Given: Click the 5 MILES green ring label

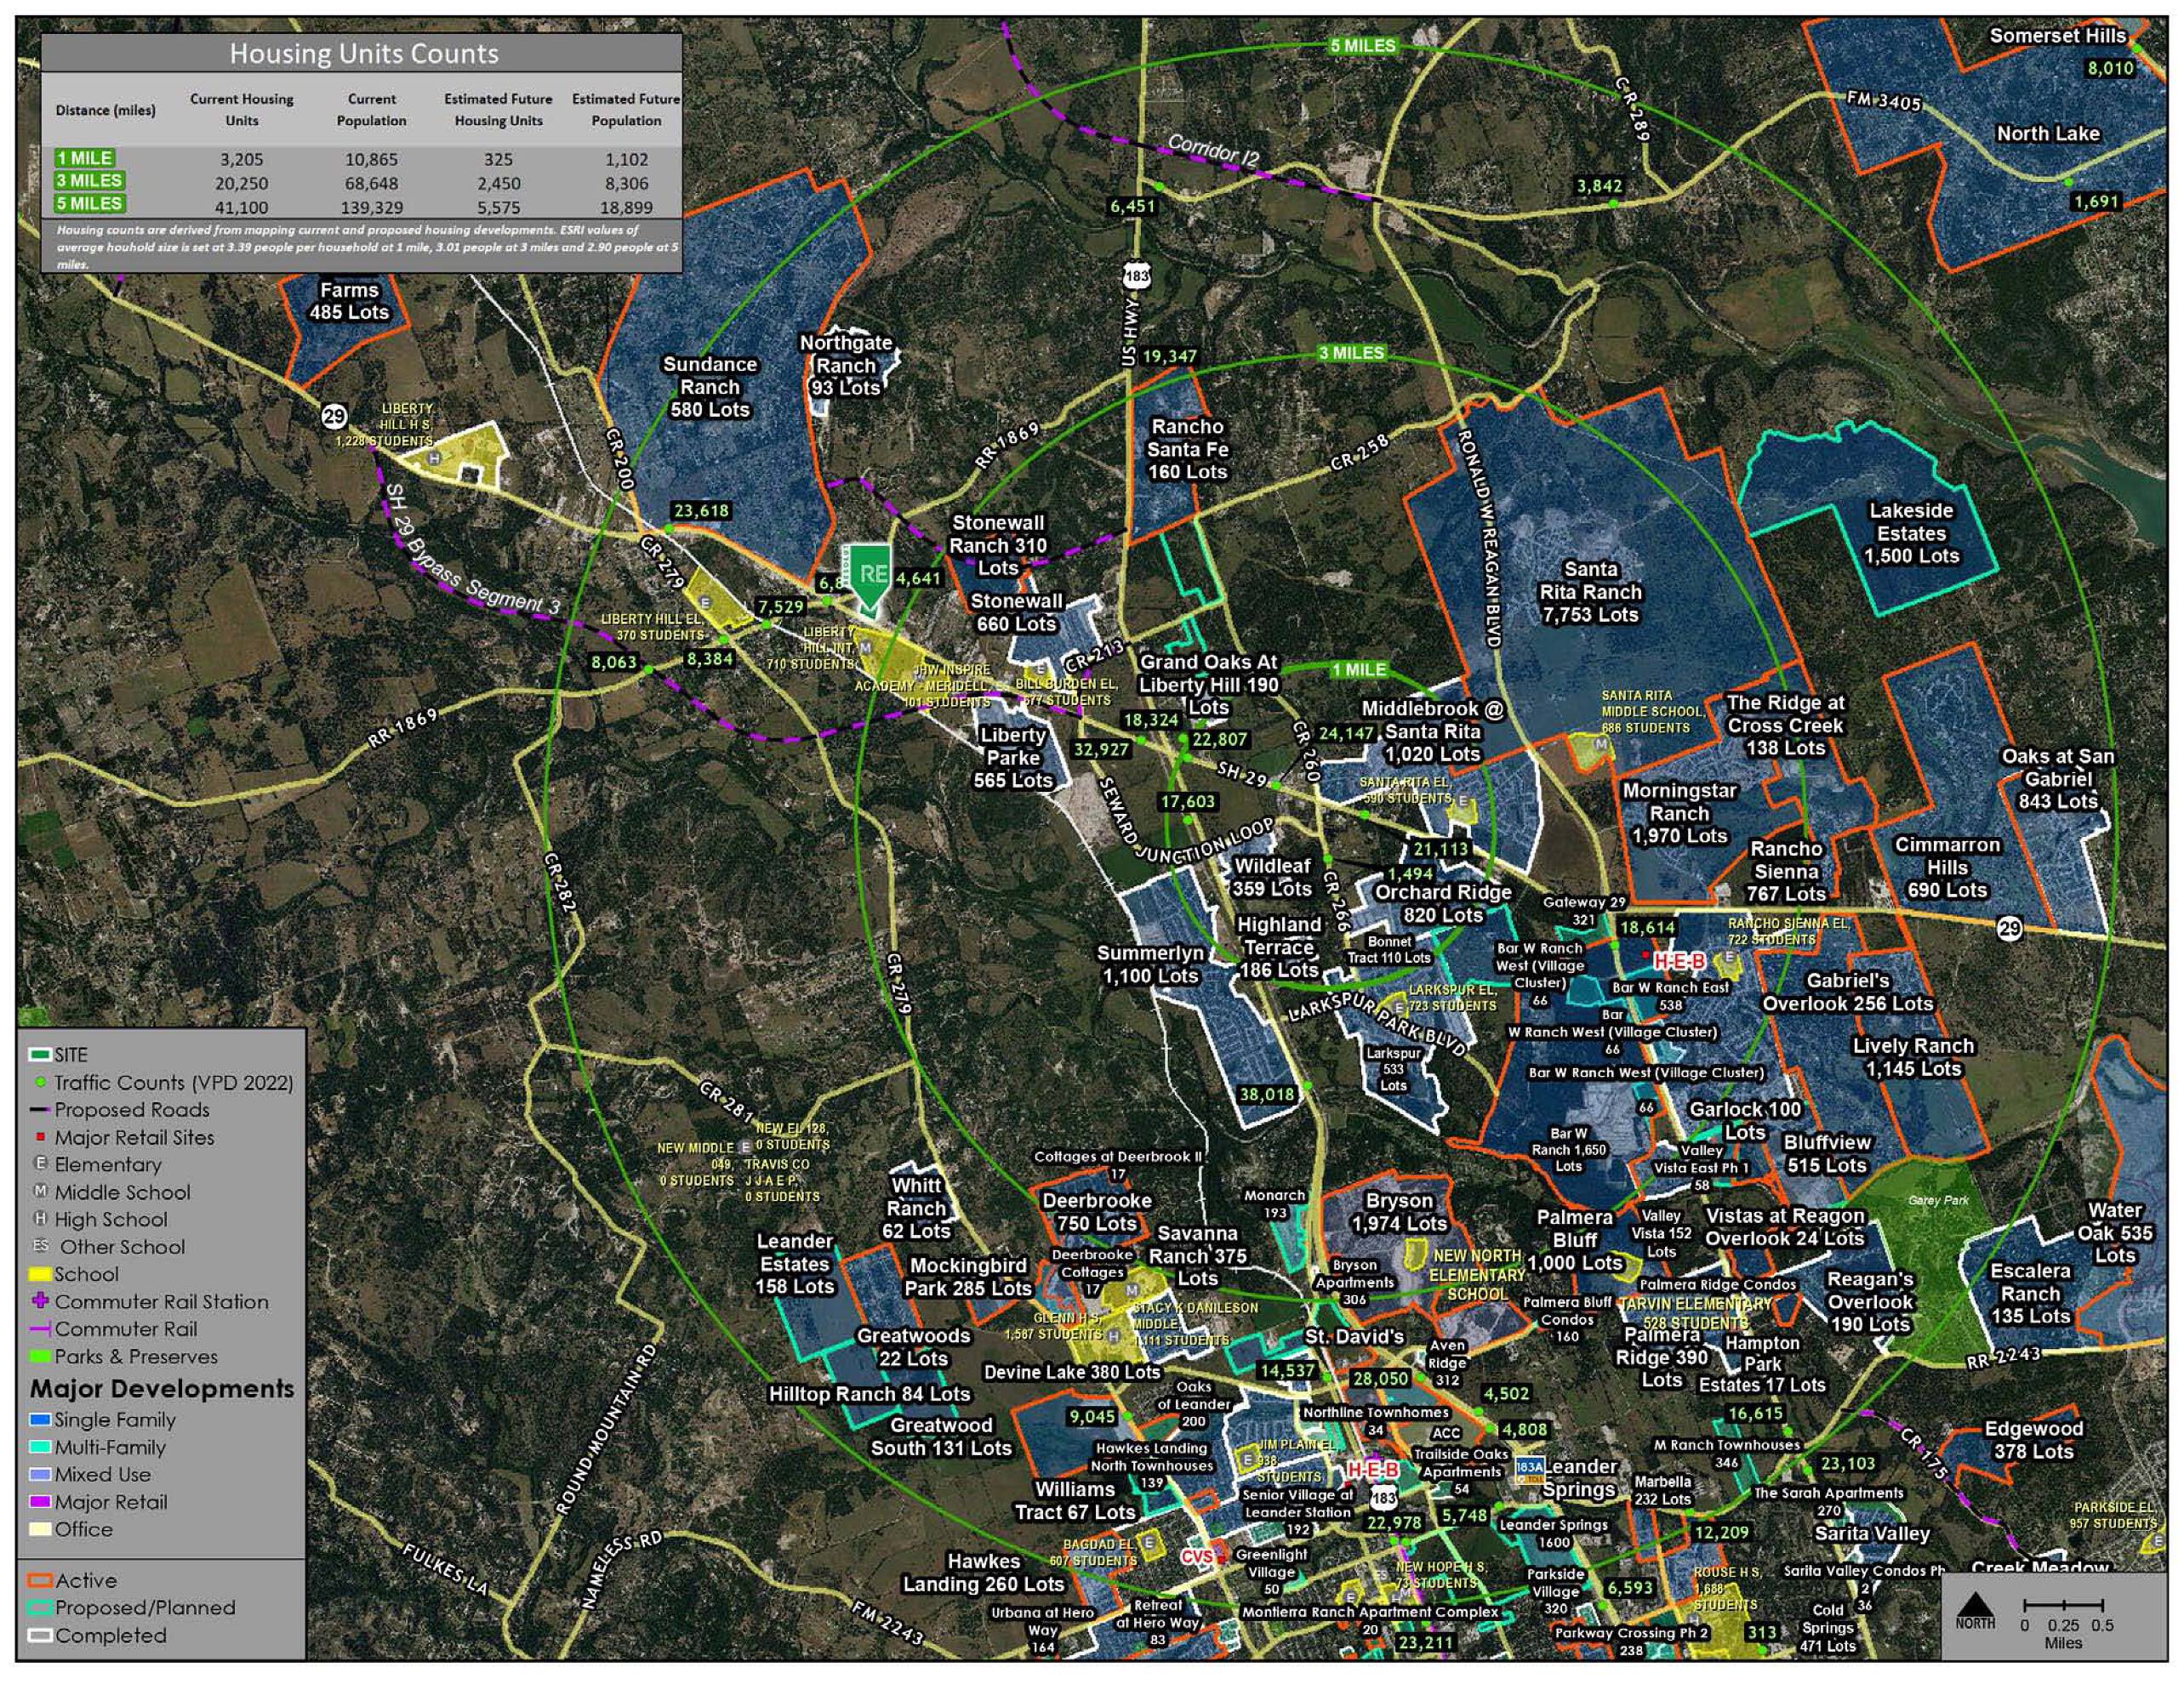Looking at the screenshot, I should 1363,46.
